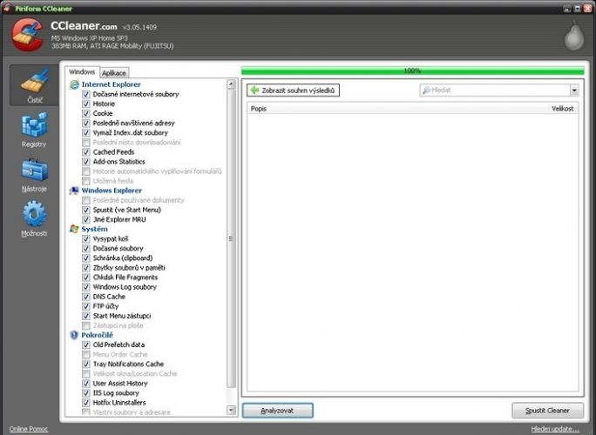Click the cleaner list scroll up arrow
This screenshot has height=435, width=596.
(x=231, y=84)
